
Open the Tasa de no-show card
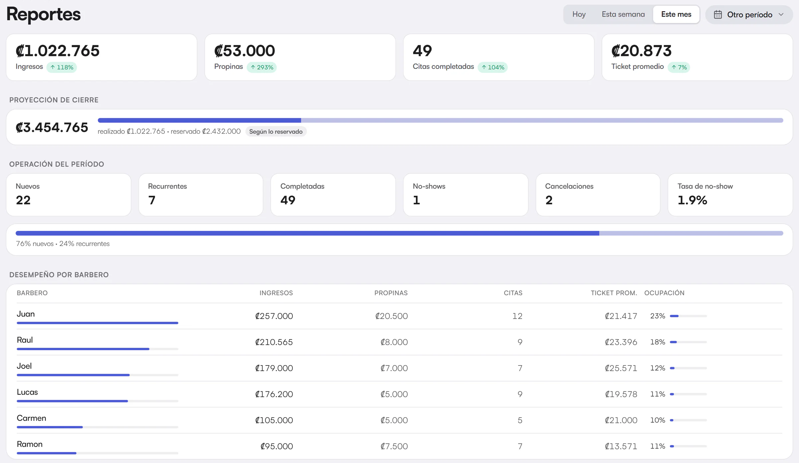730,195
